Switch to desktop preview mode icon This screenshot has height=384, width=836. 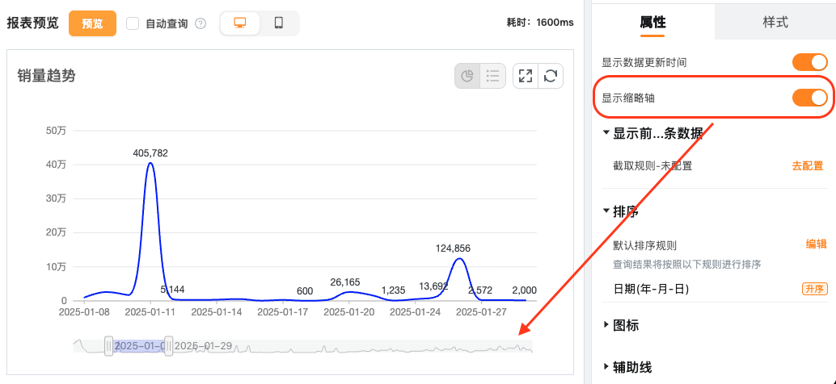click(240, 23)
